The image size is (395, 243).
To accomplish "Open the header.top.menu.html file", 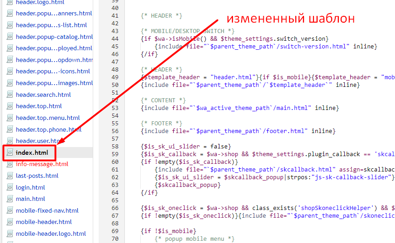I will pyautogui.click(x=48, y=118).
